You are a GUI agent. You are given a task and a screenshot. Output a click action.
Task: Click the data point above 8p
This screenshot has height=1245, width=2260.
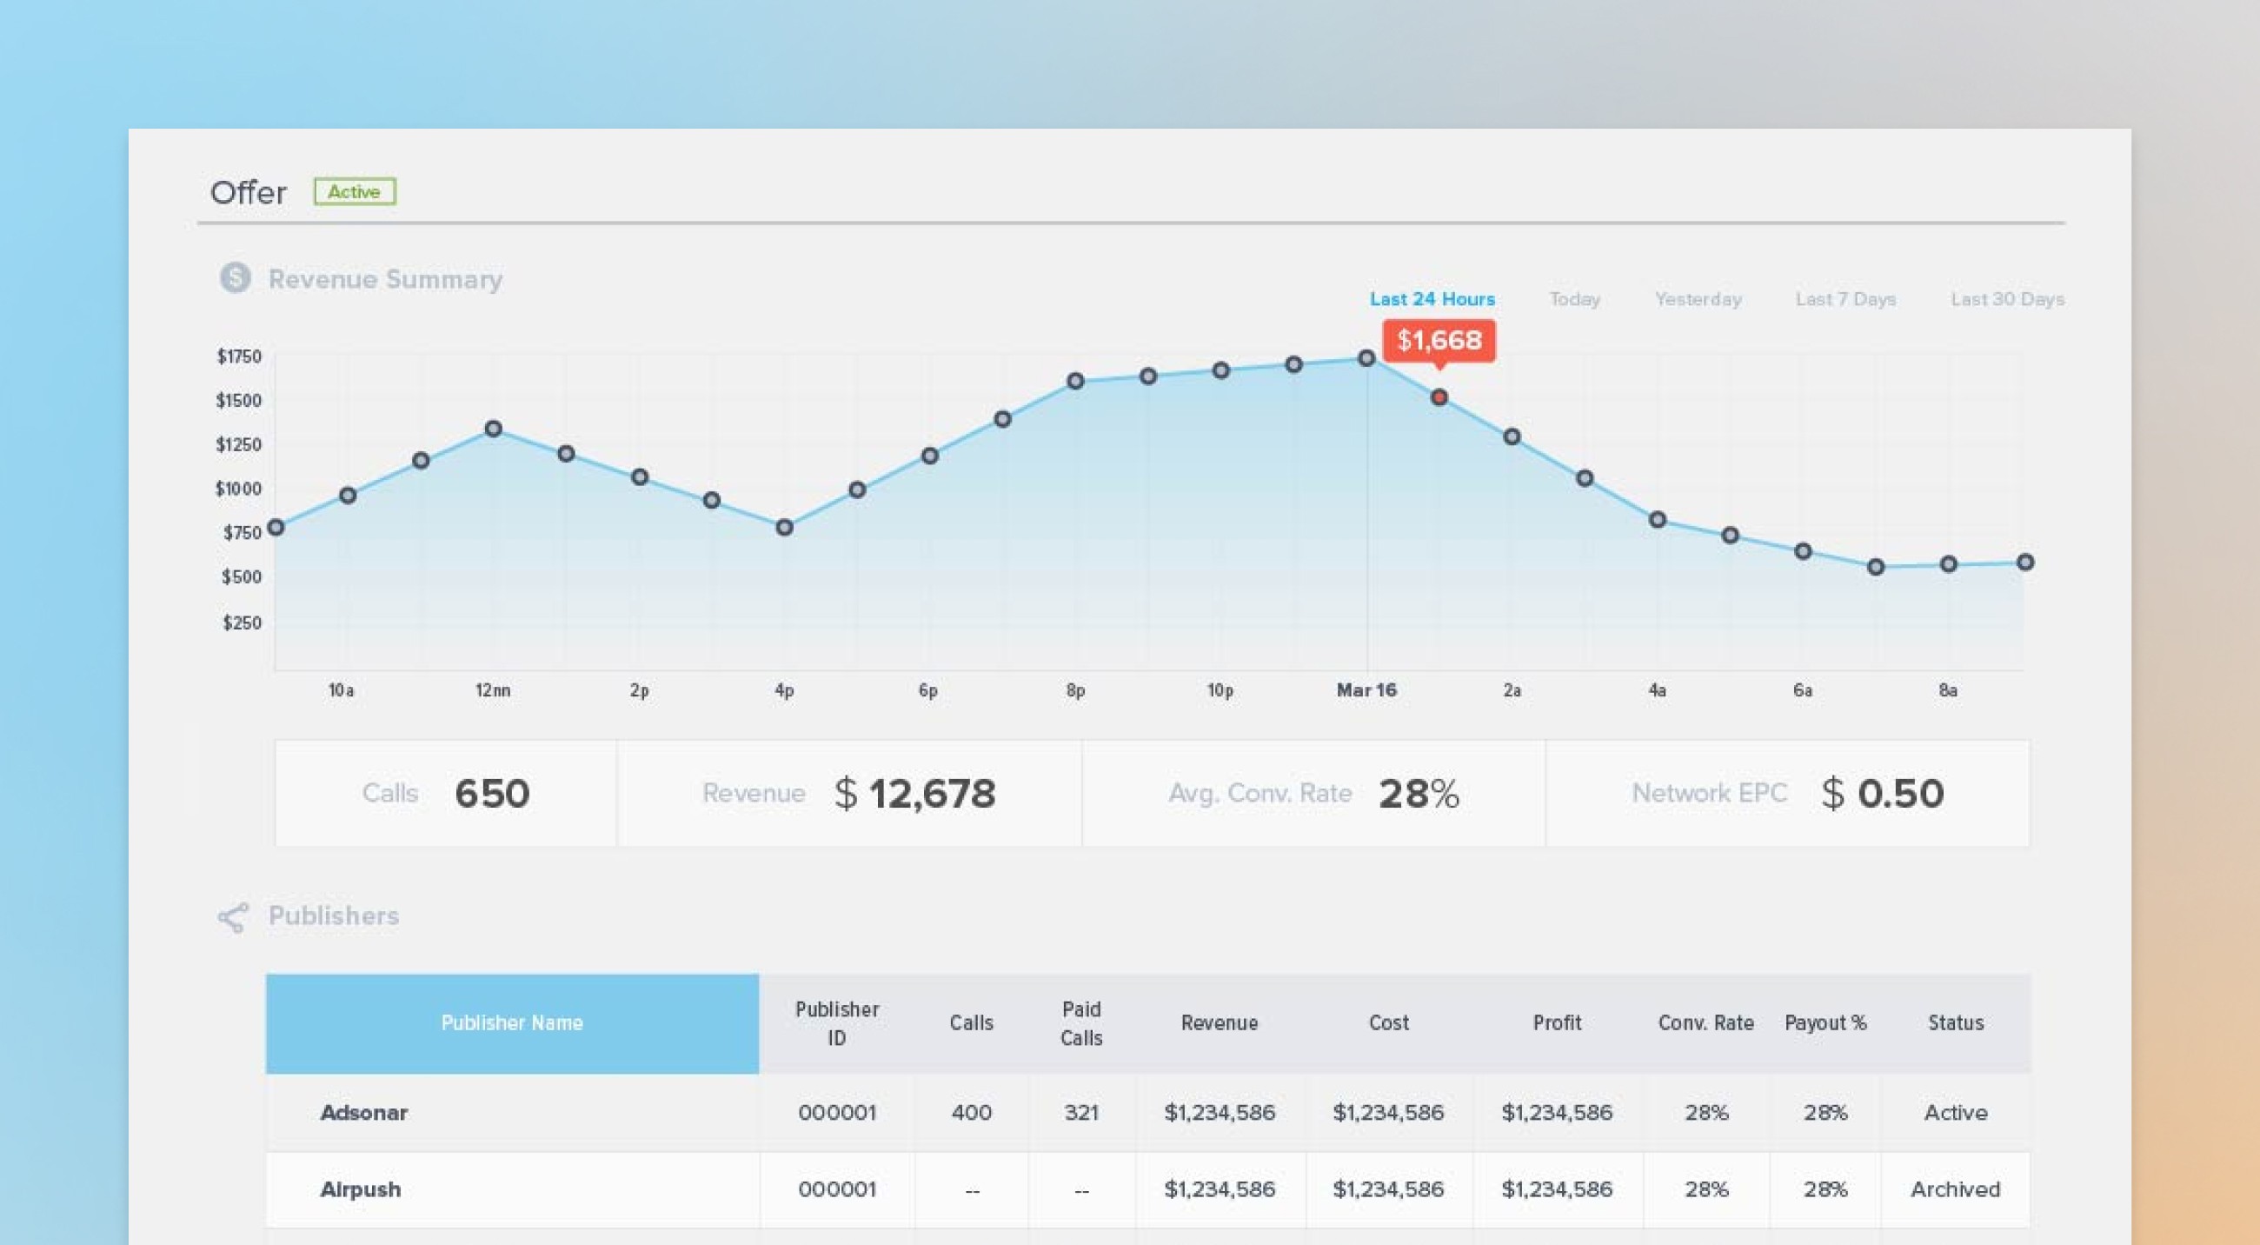[x=1075, y=381]
